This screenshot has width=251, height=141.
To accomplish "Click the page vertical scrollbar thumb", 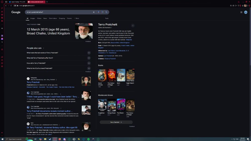I will pyautogui.click(x=250, y=37).
